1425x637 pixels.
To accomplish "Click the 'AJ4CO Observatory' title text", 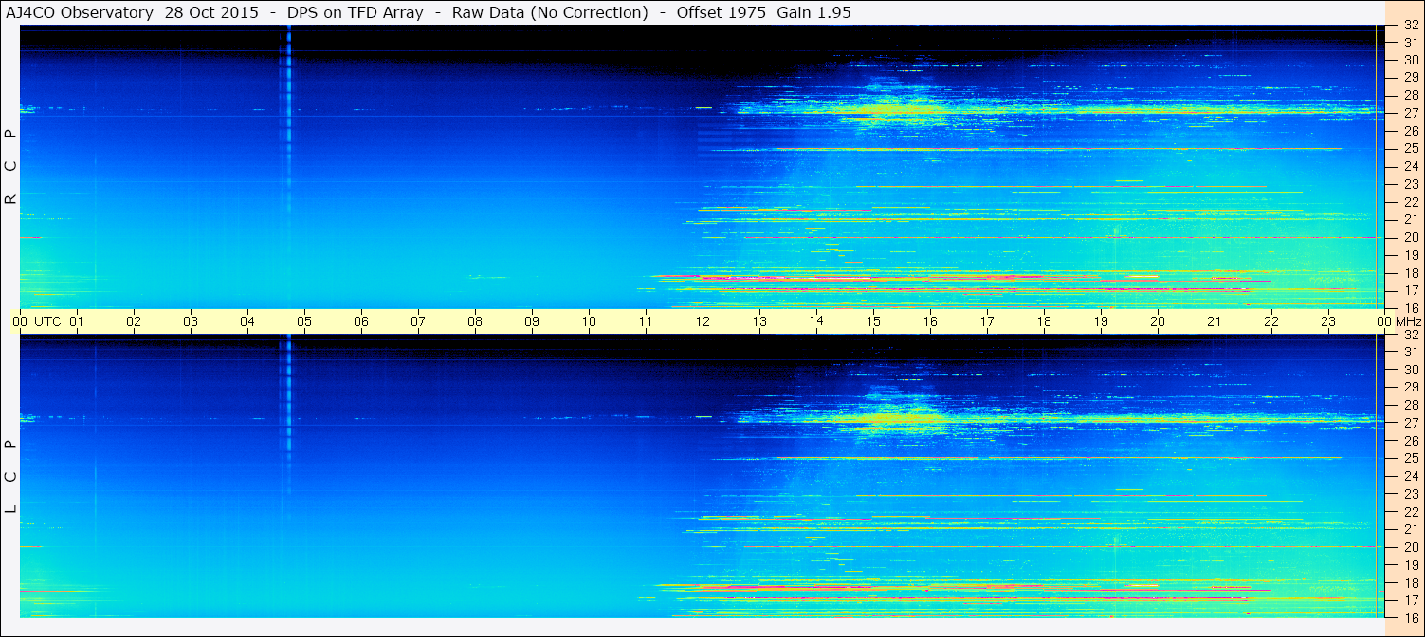I will tap(80, 13).
